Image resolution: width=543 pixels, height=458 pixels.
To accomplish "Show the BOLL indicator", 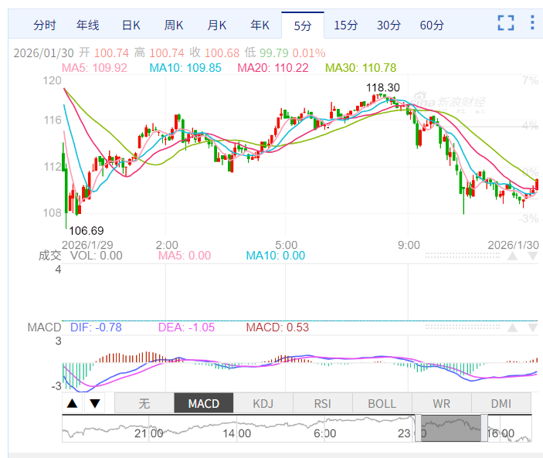I will tap(382, 403).
